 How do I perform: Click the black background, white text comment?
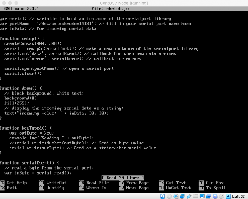click(44, 93)
